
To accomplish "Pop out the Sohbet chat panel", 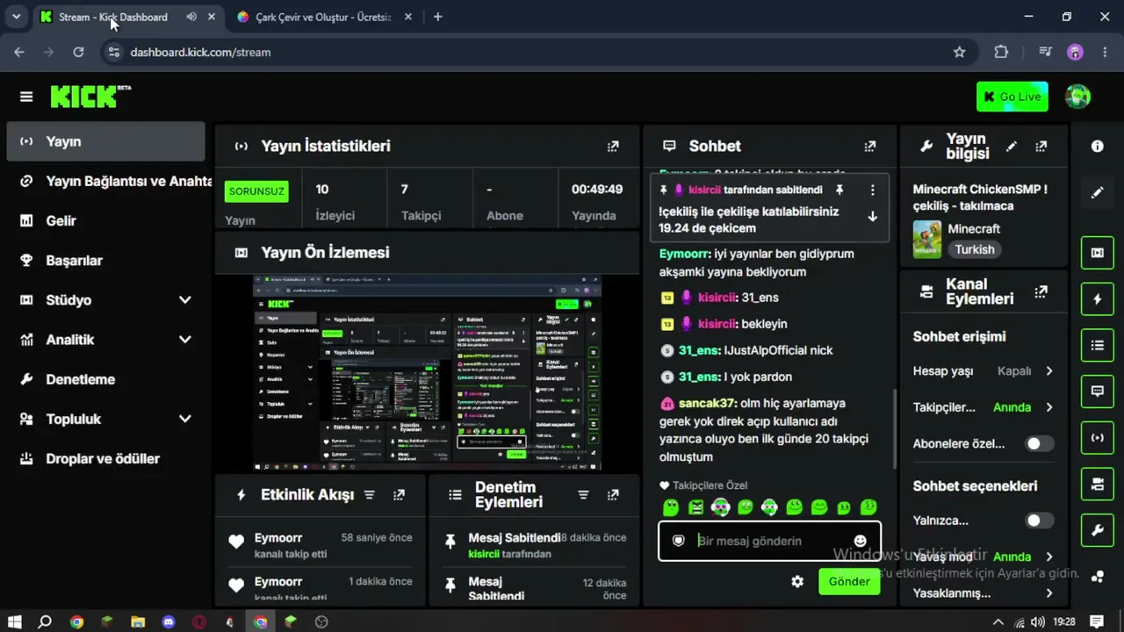I will pyautogui.click(x=869, y=147).
